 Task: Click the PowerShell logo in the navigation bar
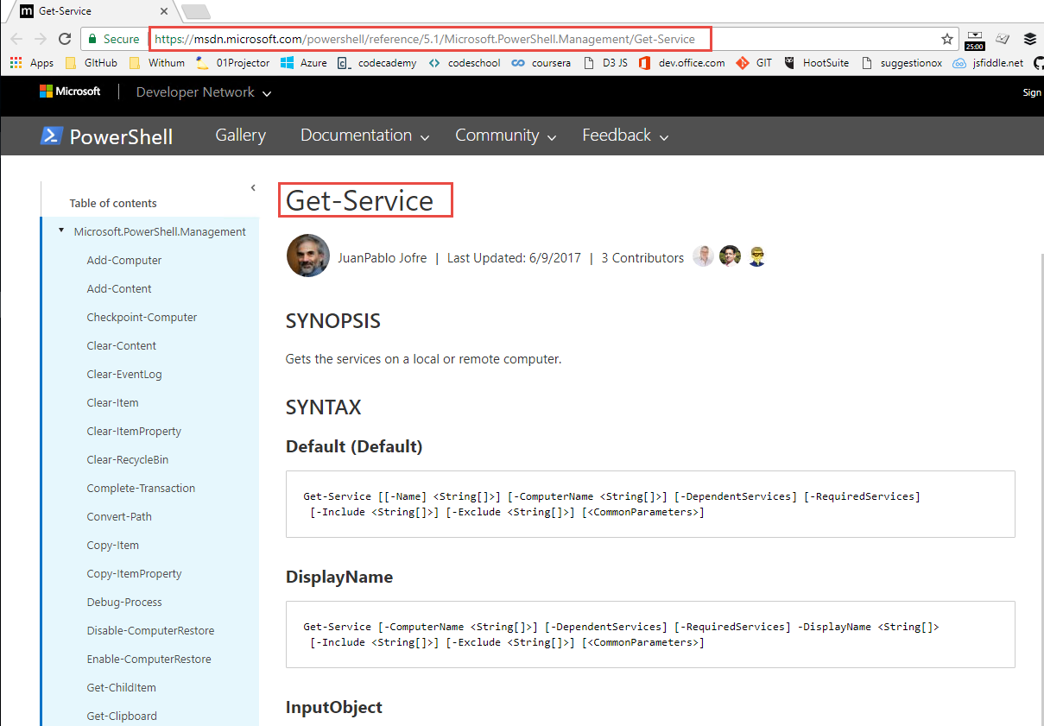click(107, 136)
